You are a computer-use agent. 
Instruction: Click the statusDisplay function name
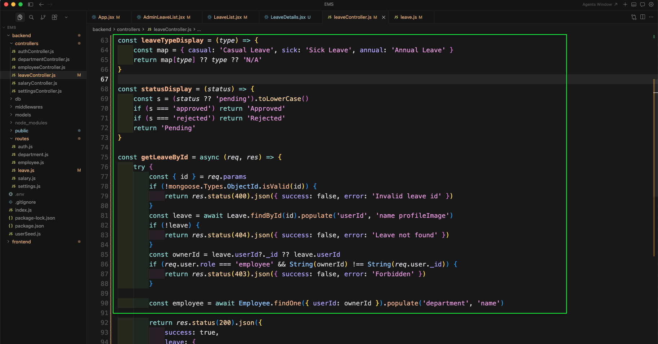[x=166, y=89]
